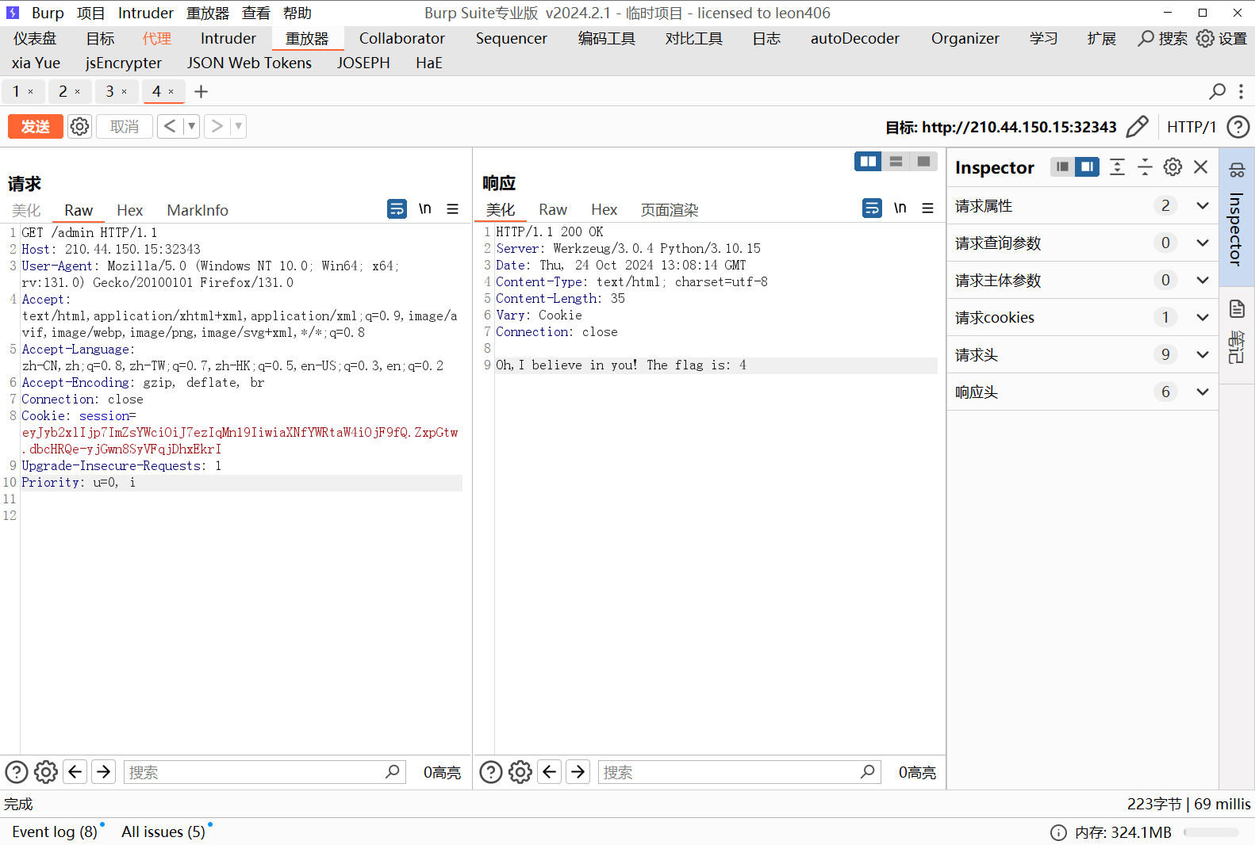Dock Inspector to right layout toggle

[x=1088, y=166]
